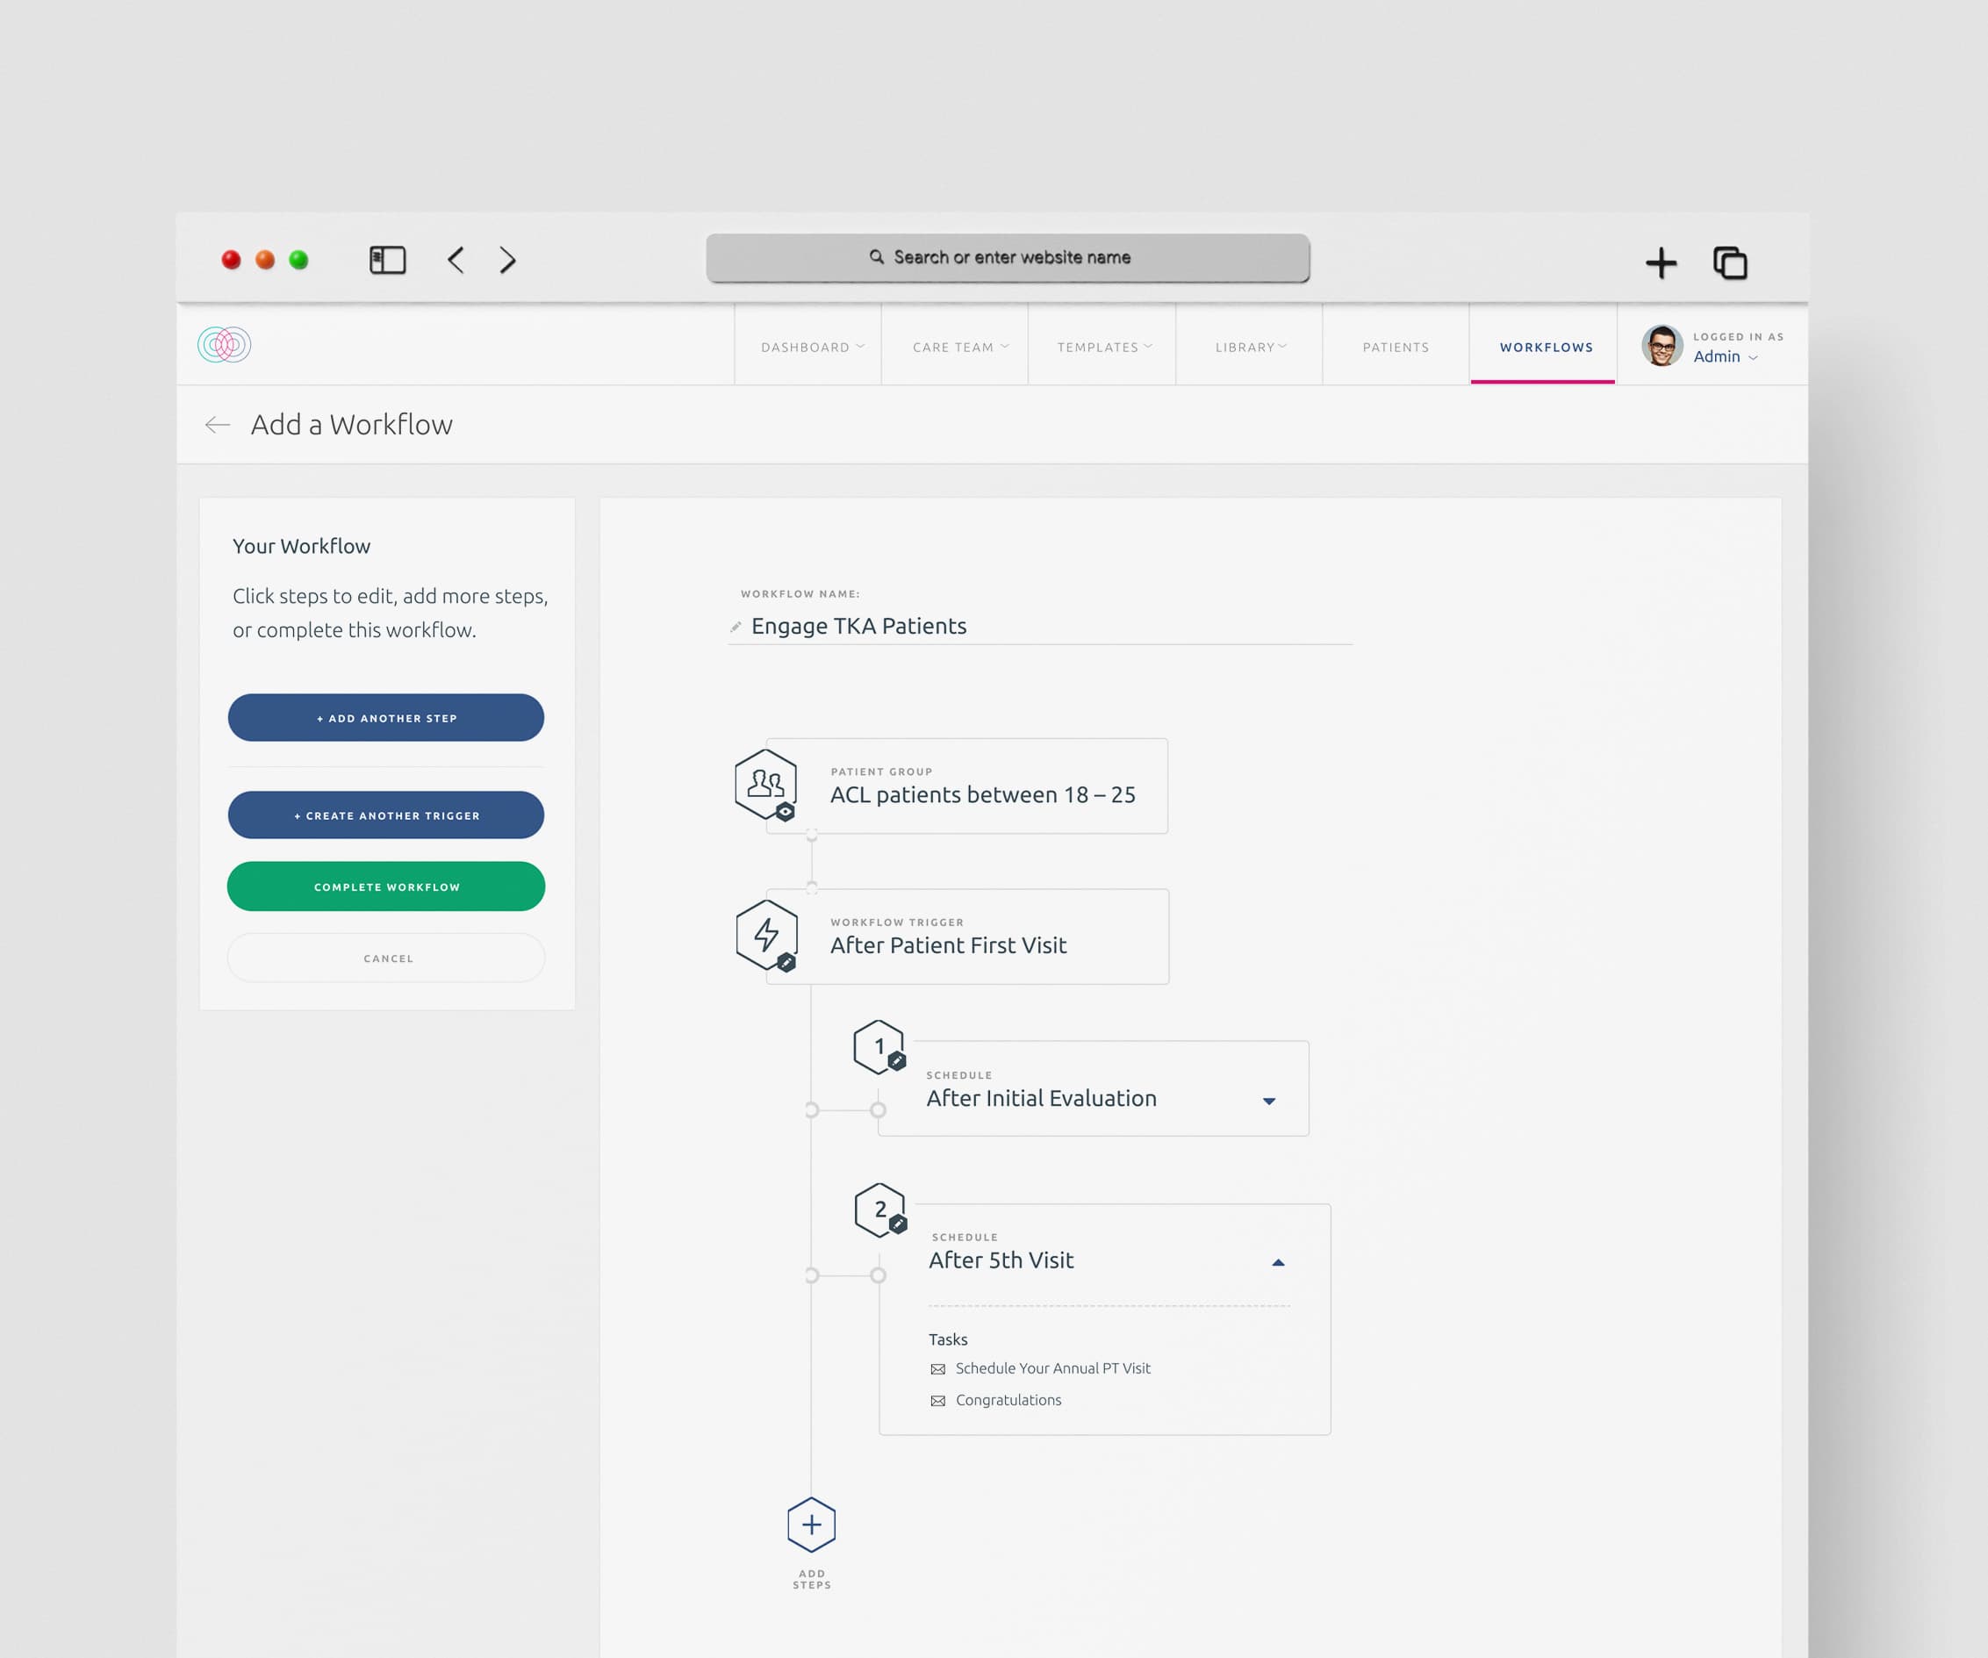Click the Tasks heading in step 2
The width and height of the screenshot is (1988, 1658).
tap(948, 1340)
